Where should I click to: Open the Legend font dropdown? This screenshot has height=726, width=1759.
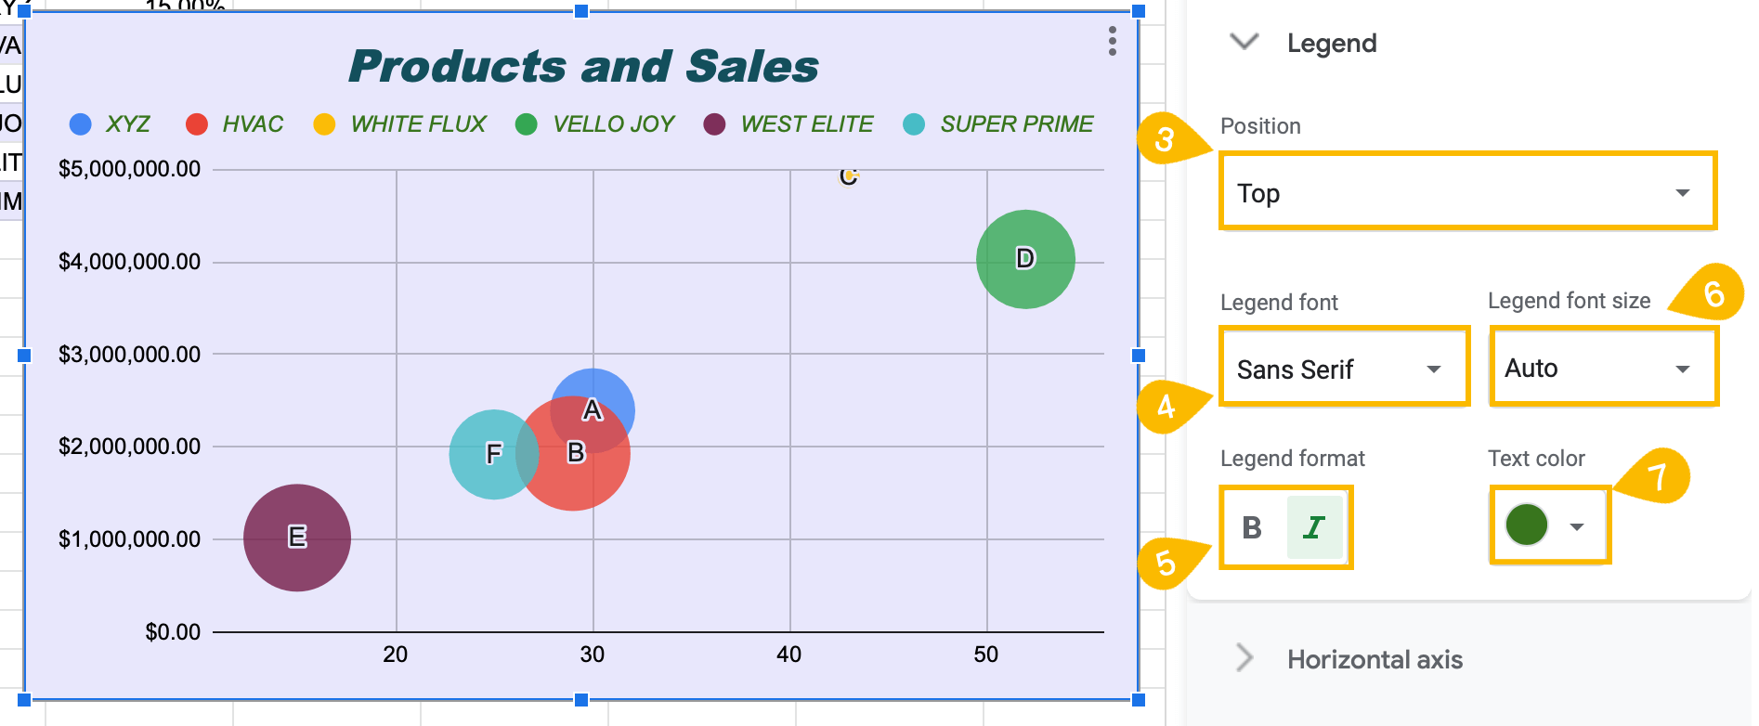(1343, 367)
